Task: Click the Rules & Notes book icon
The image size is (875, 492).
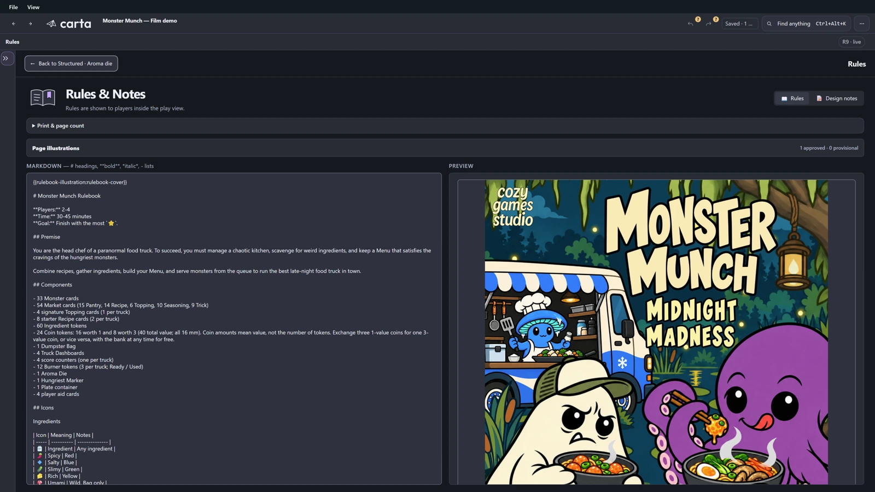Action: point(43,97)
